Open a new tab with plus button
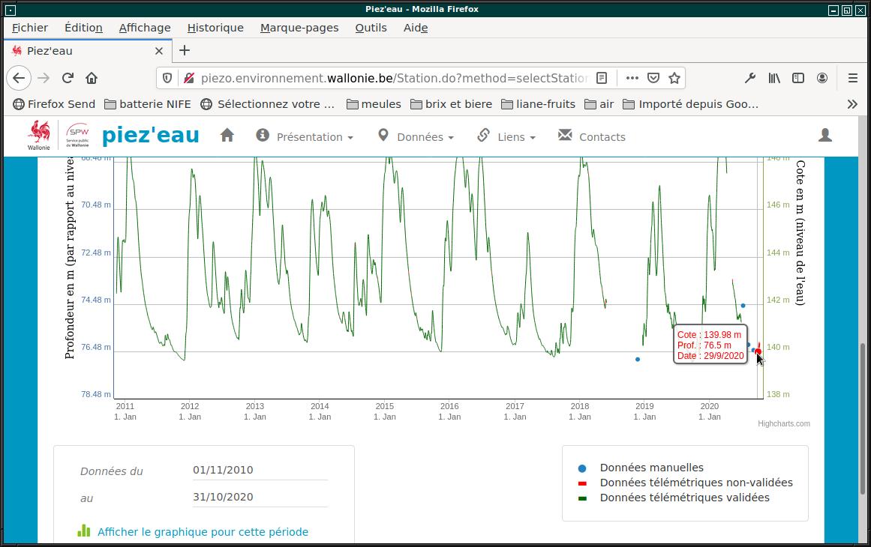Viewport: 871px width, 547px height. (x=185, y=50)
